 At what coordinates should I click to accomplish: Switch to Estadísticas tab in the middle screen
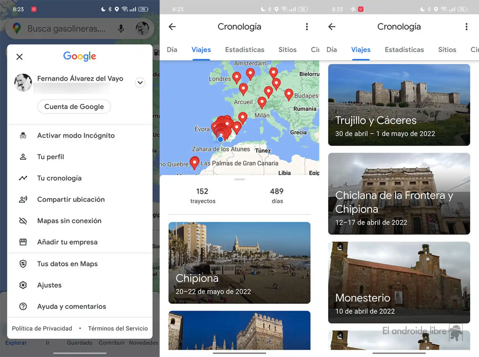245,50
